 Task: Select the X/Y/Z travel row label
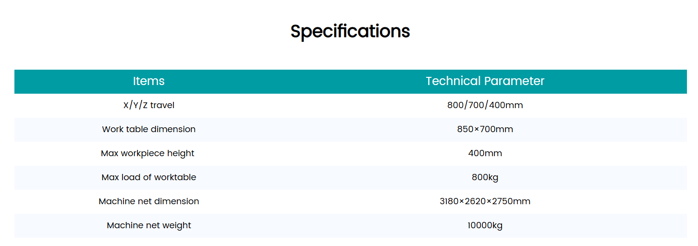tap(148, 105)
